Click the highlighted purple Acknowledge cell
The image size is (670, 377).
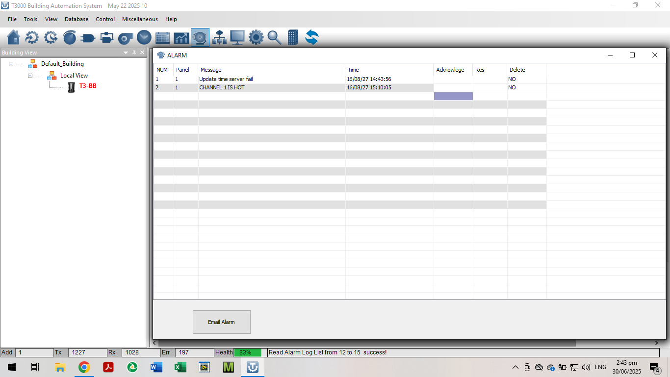(453, 96)
